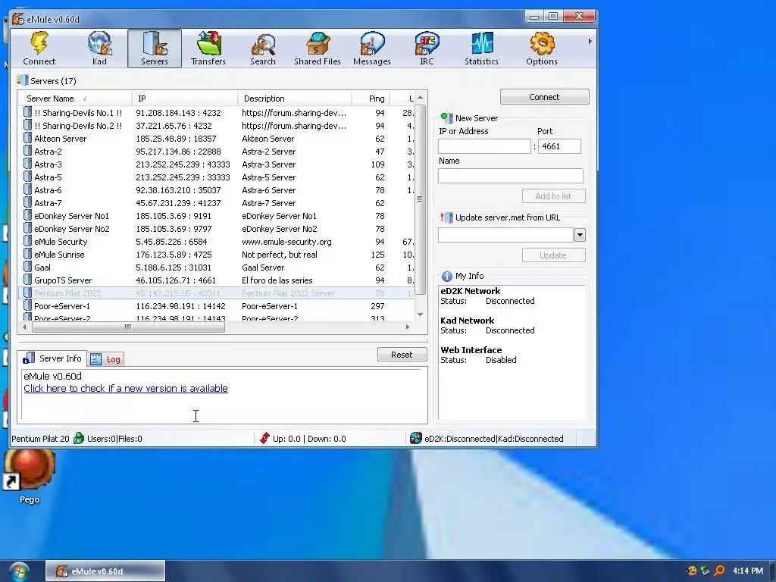Switch to the Server Info tab
Viewport: 776px width, 582px height.
pos(52,358)
